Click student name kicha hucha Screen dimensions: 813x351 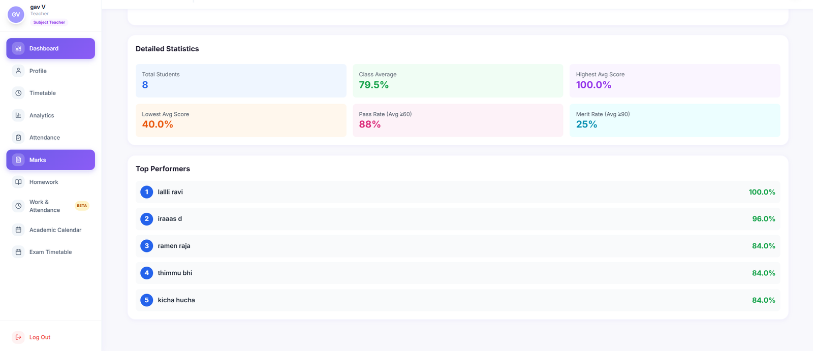coord(176,300)
